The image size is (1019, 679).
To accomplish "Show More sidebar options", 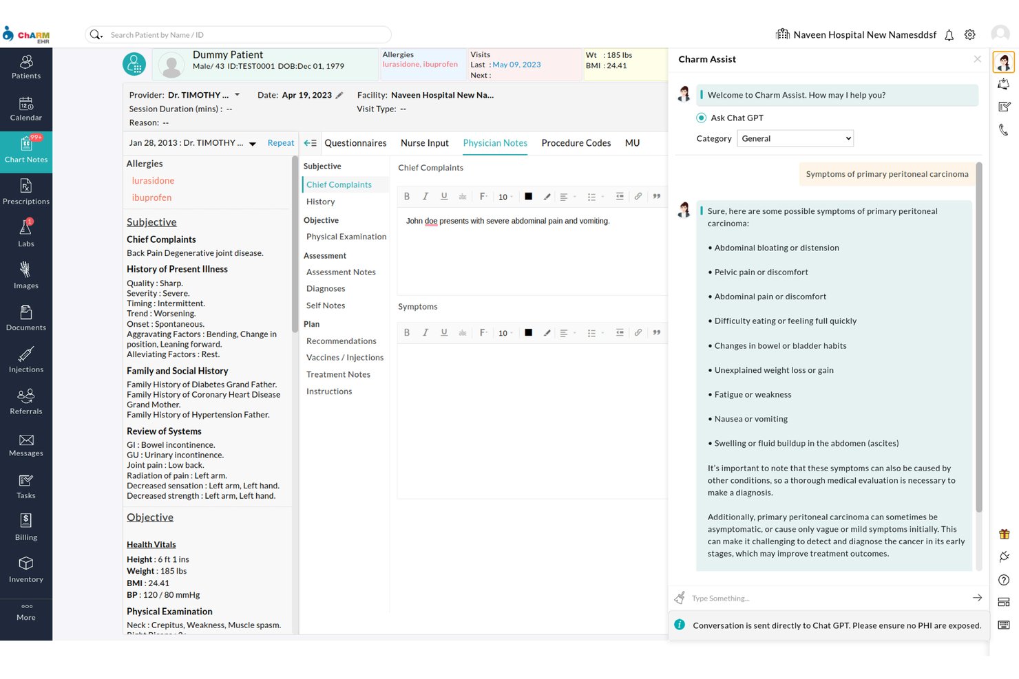I will [x=26, y=612].
